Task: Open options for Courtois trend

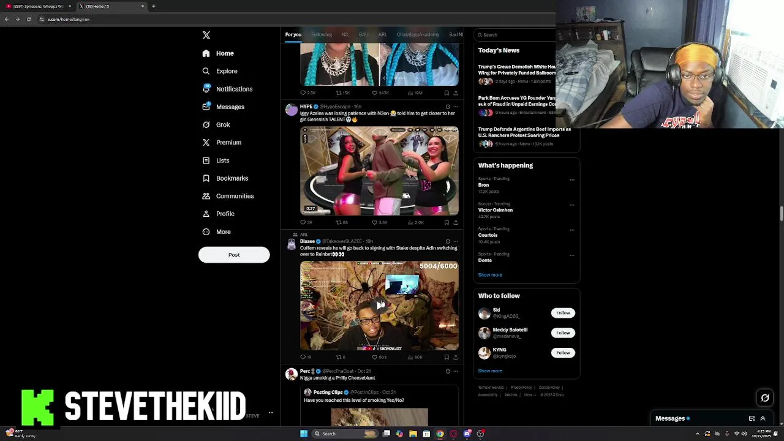Action: coord(572,230)
